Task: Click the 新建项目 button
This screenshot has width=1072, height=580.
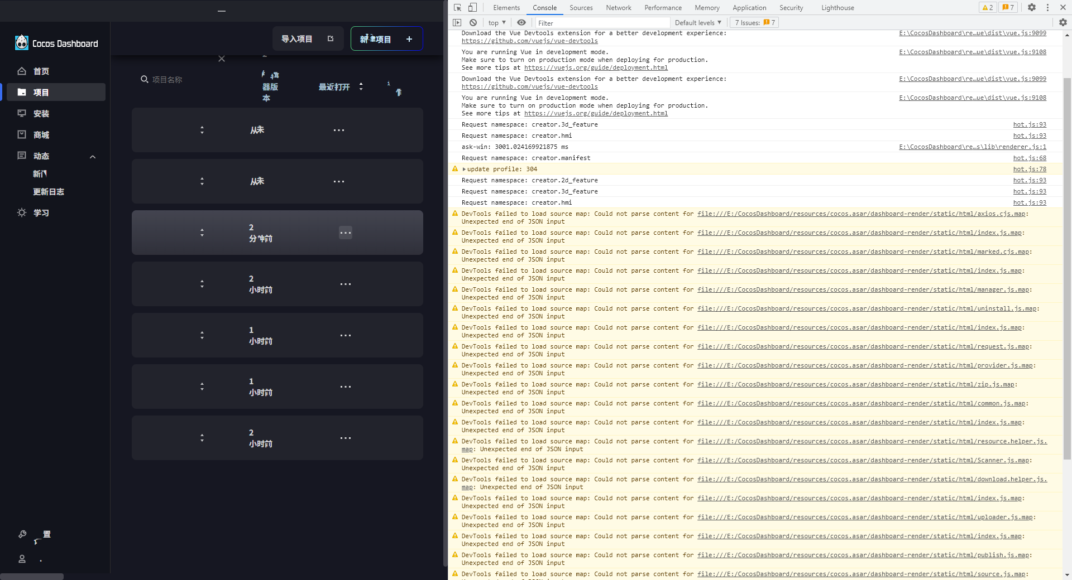Action: [x=386, y=38]
